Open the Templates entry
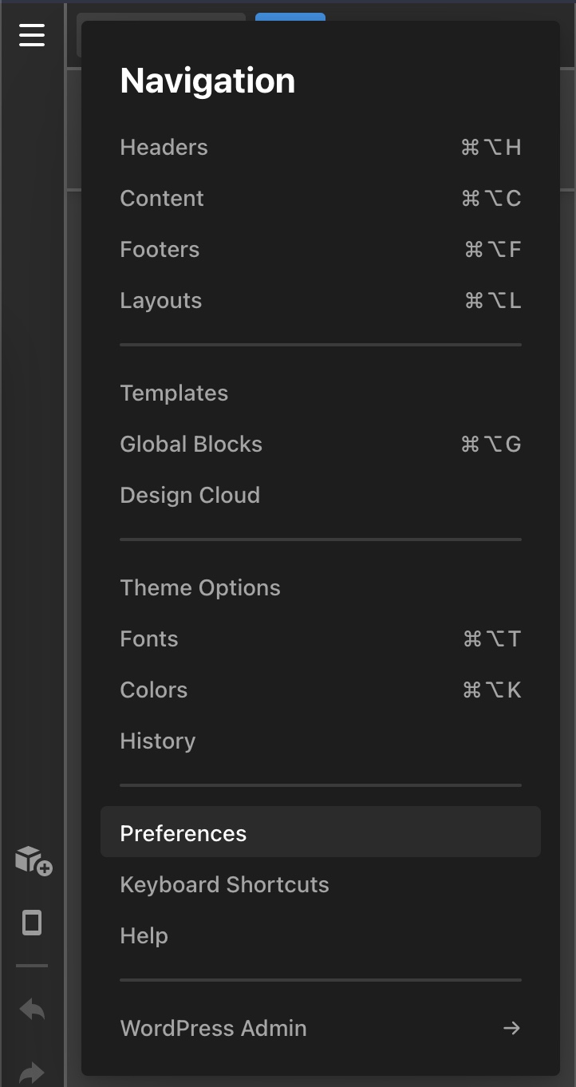Viewport: 576px width, 1087px height. coord(321,393)
